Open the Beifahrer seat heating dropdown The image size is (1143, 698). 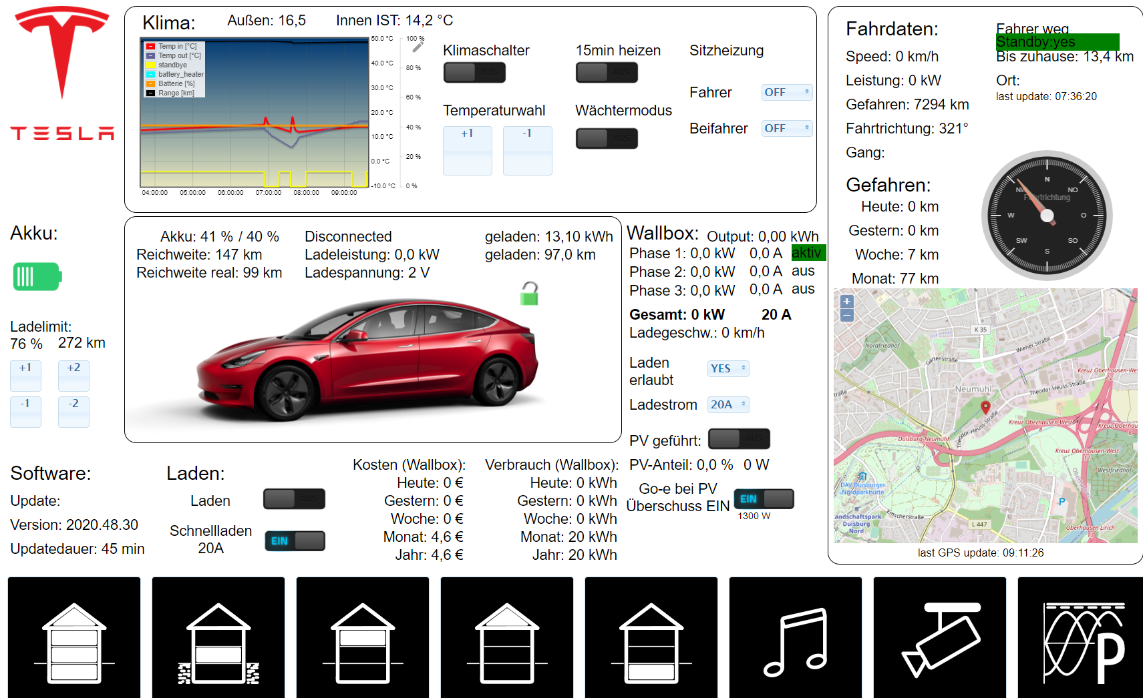point(787,128)
